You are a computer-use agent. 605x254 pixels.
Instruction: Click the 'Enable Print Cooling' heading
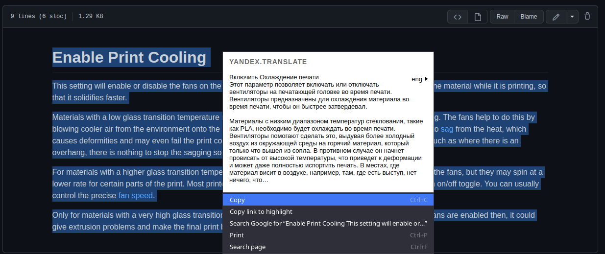130,57
